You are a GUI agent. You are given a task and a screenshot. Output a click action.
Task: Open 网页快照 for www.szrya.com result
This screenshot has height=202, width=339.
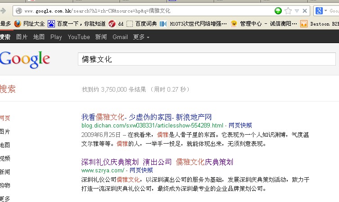[x=141, y=170]
